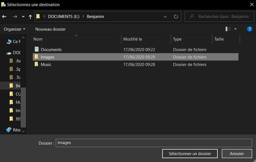Click DOCUMENTS (E:) in the address path
The width and height of the screenshot is (256, 162).
pyautogui.click(x=64, y=17)
